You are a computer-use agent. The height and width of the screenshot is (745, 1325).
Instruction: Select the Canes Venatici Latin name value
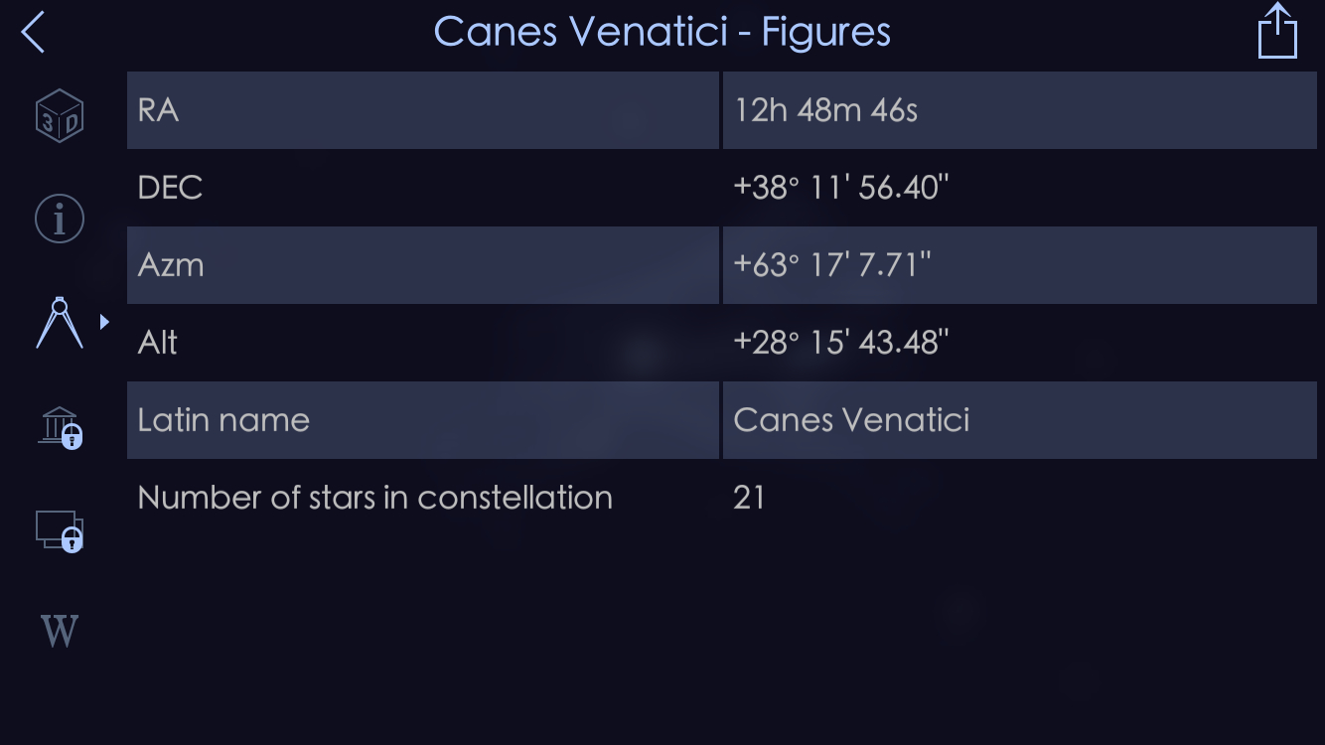coord(851,420)
